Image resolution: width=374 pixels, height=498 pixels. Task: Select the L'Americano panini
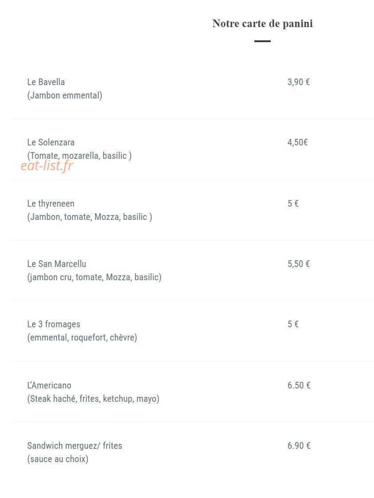(x=49, y=385)
